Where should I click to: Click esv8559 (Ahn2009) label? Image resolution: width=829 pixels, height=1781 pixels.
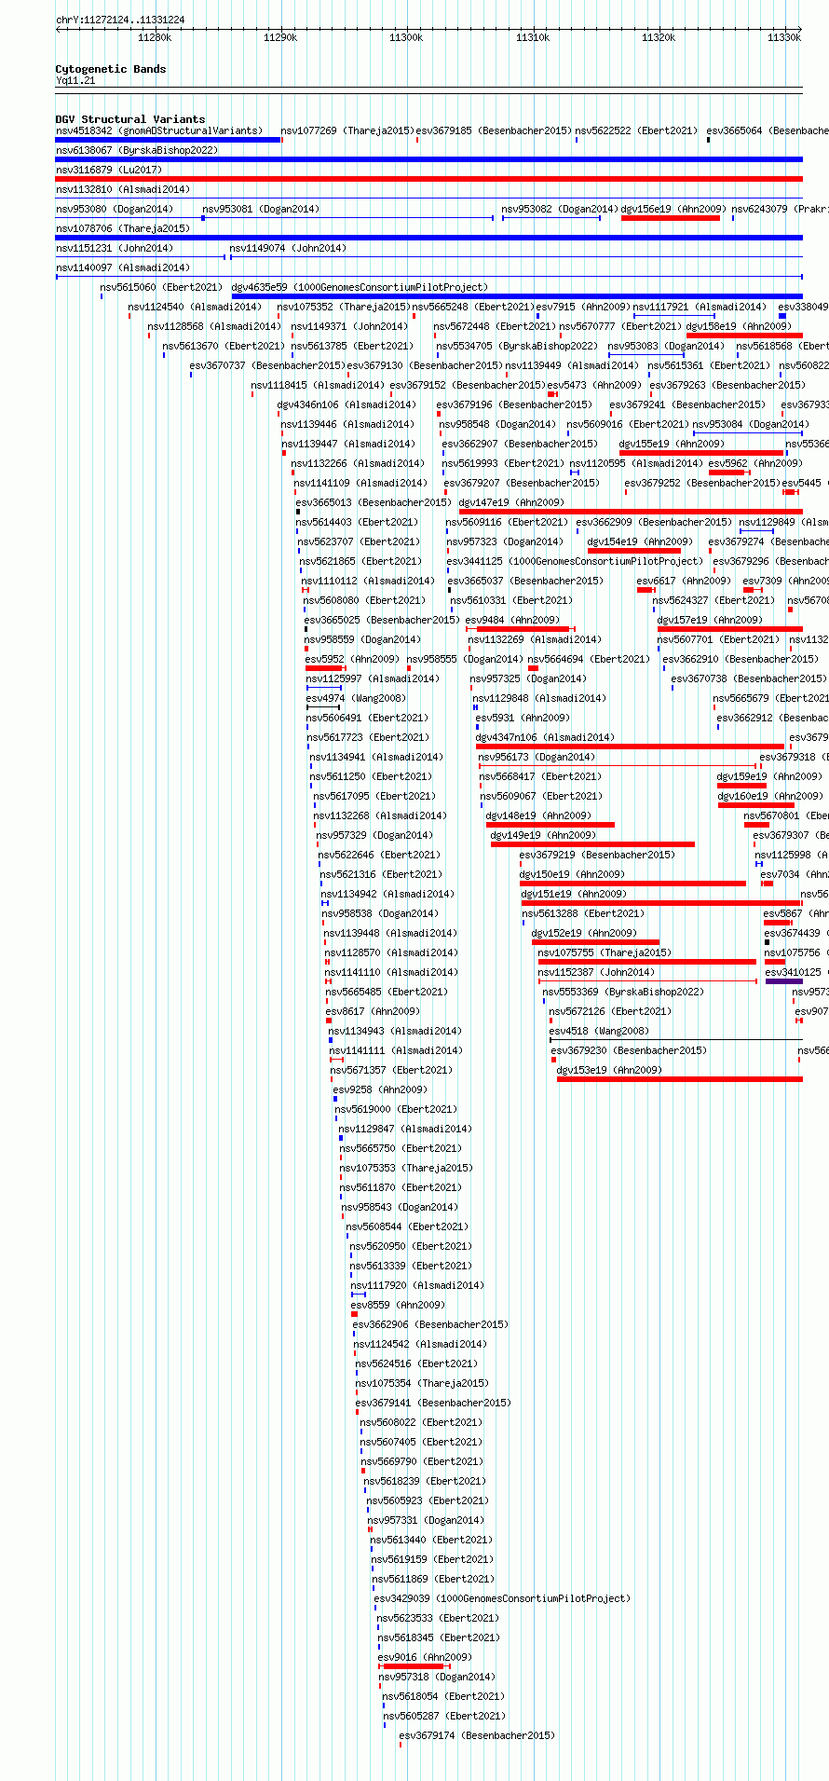point(398,1305)
